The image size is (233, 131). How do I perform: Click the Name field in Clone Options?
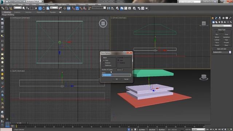click(x=116, y=75)
